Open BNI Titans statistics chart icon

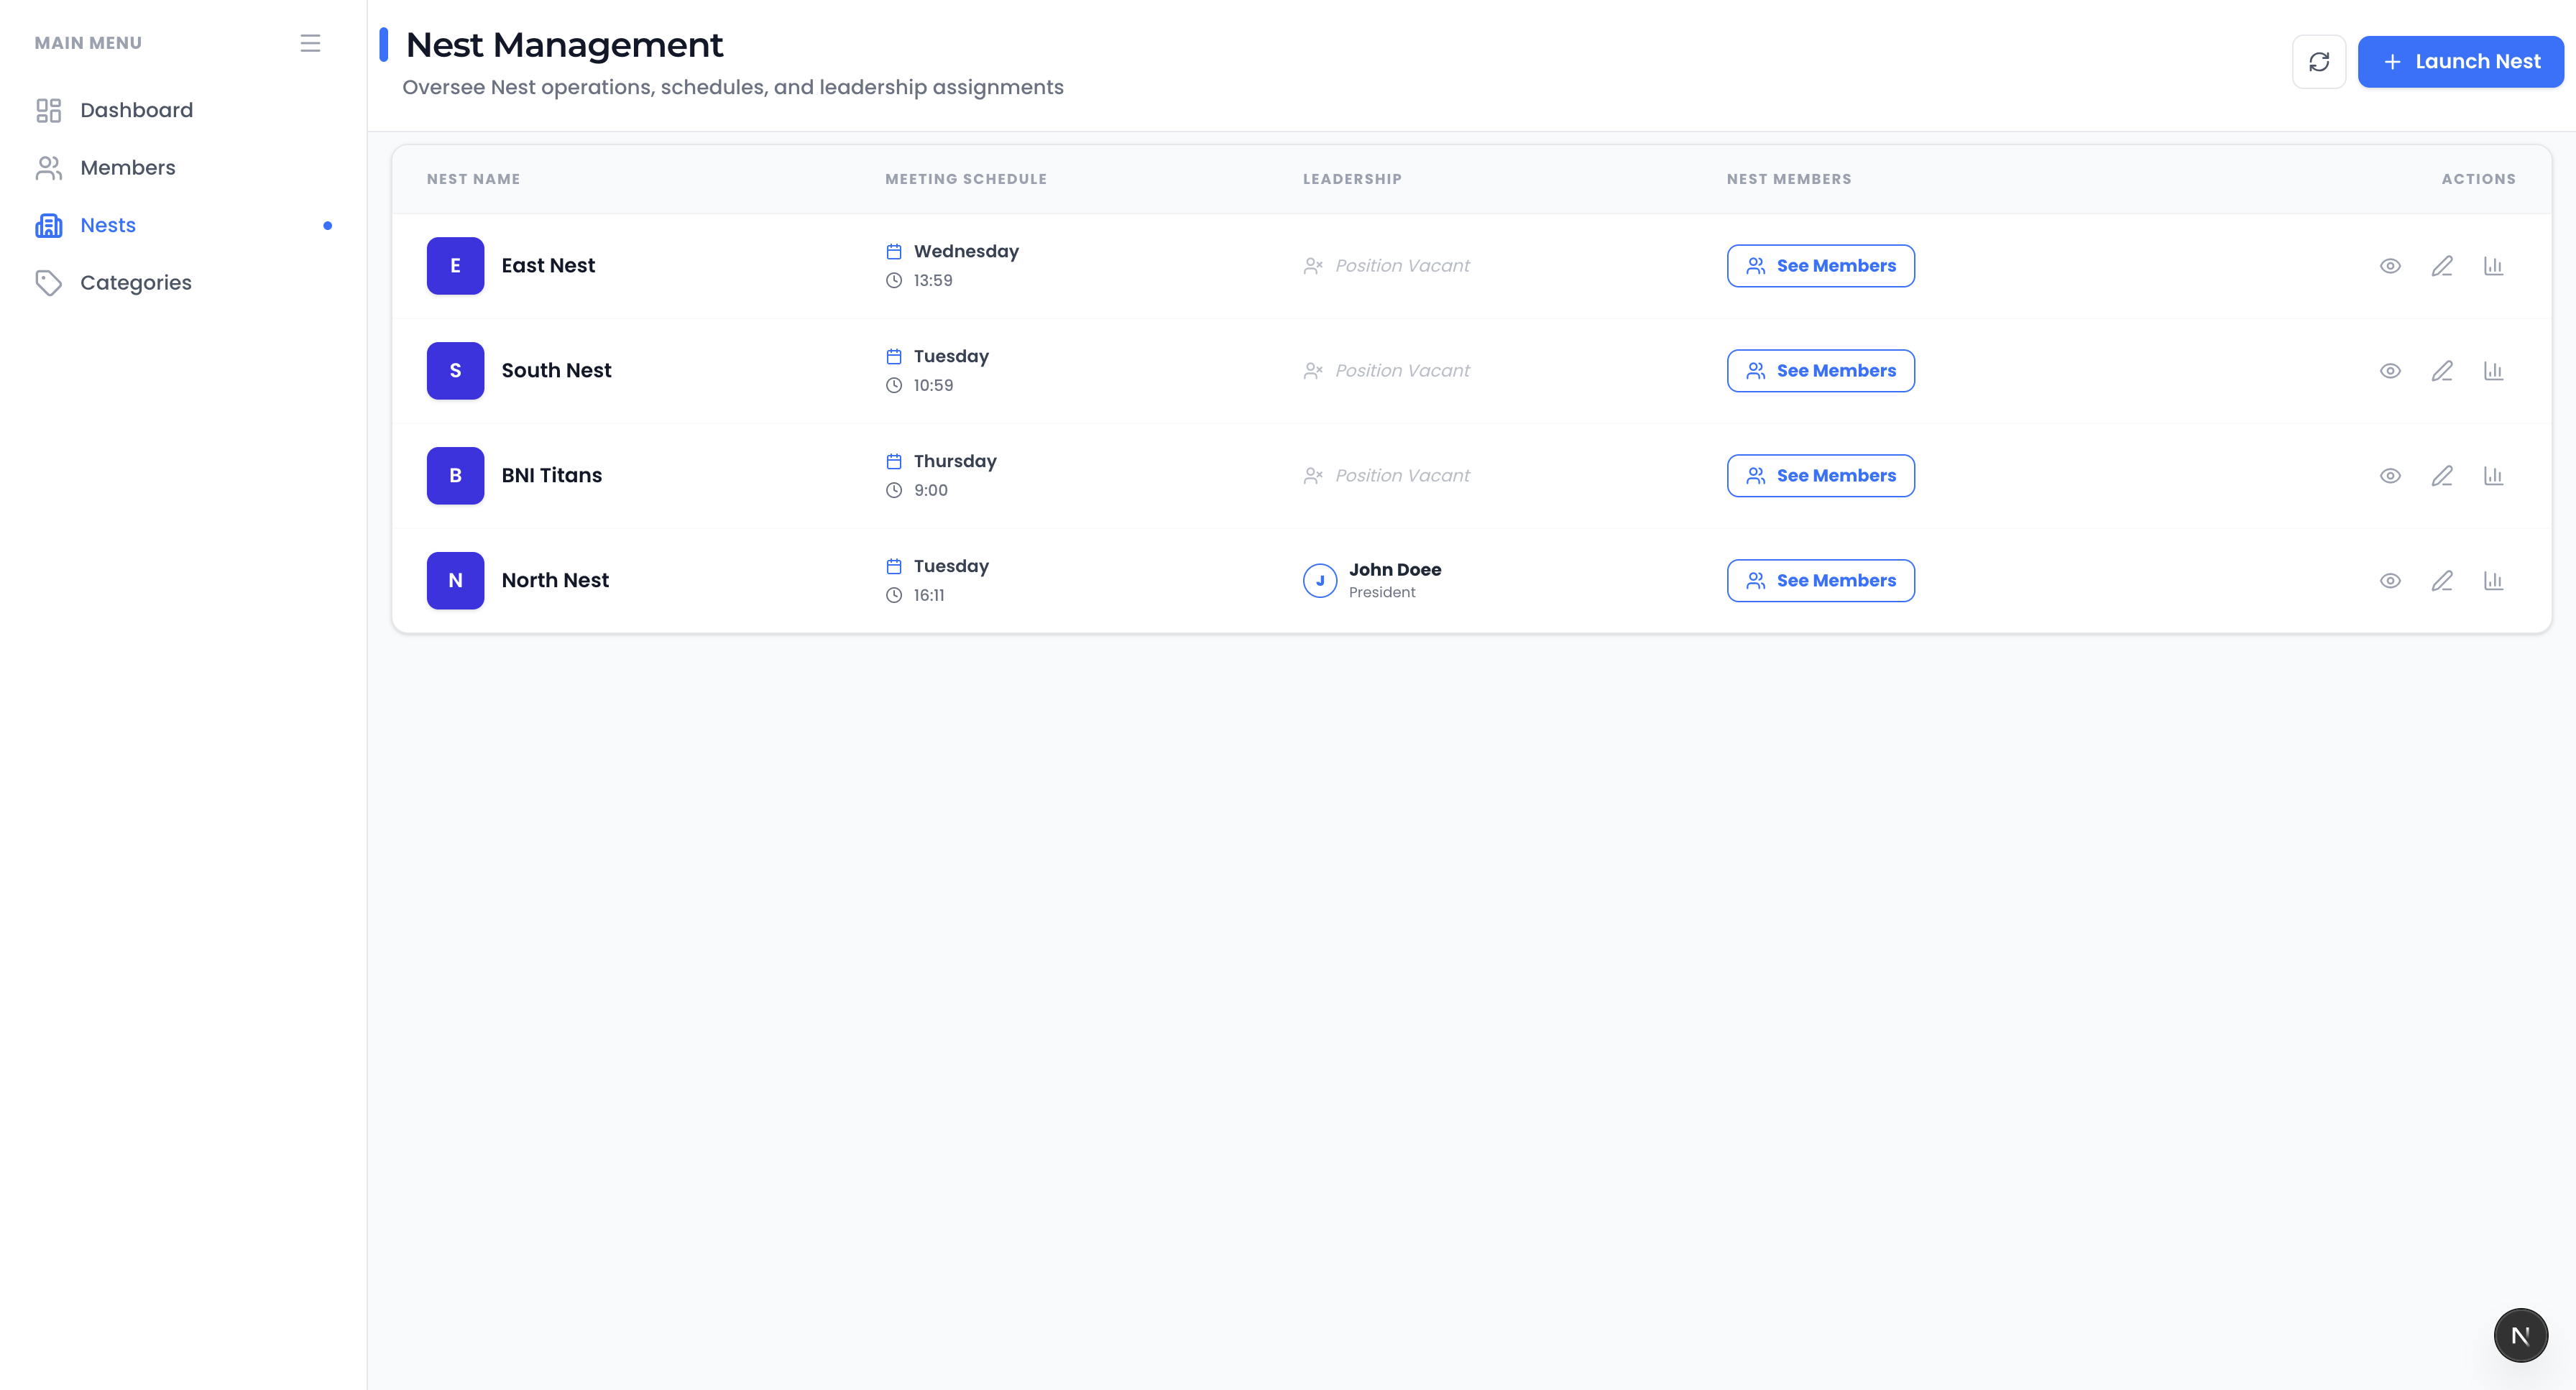2493,476
